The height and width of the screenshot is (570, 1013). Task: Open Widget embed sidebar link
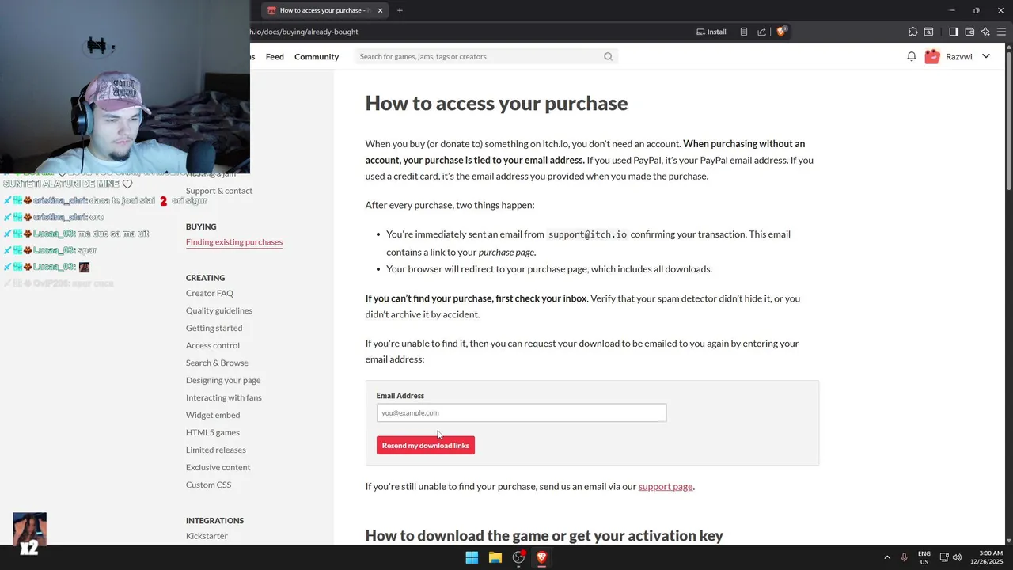tap(213, 415)
